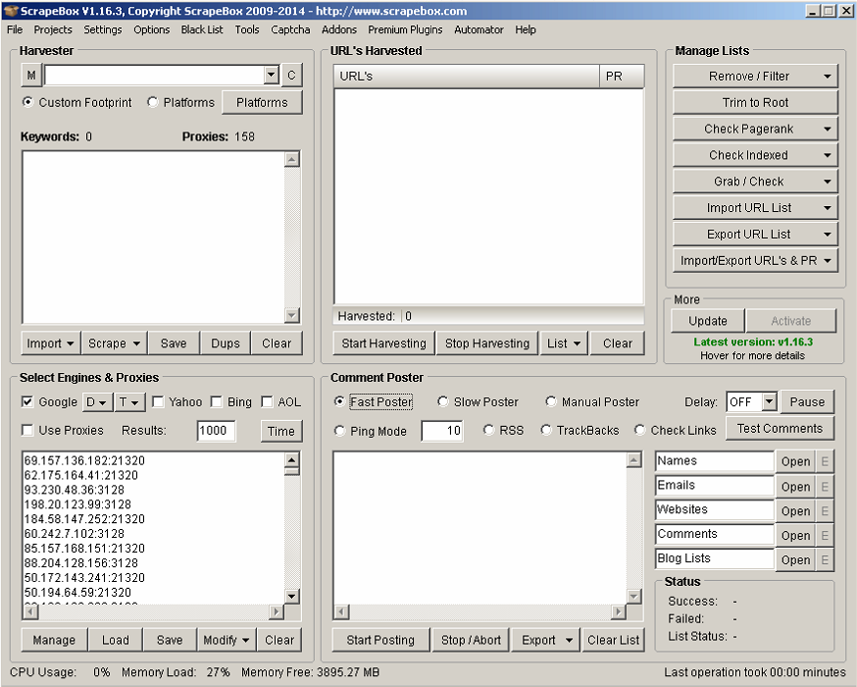The image size is (857, 687).
Task: Open the Projects menu
Action: pyautogui.click(x=53, y=29)
